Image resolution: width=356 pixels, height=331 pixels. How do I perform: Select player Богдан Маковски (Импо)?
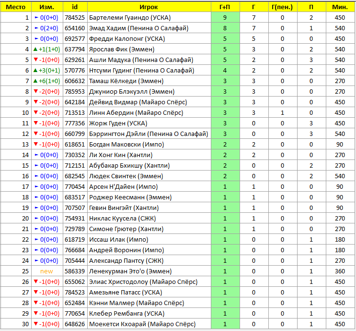click(126, 145)
